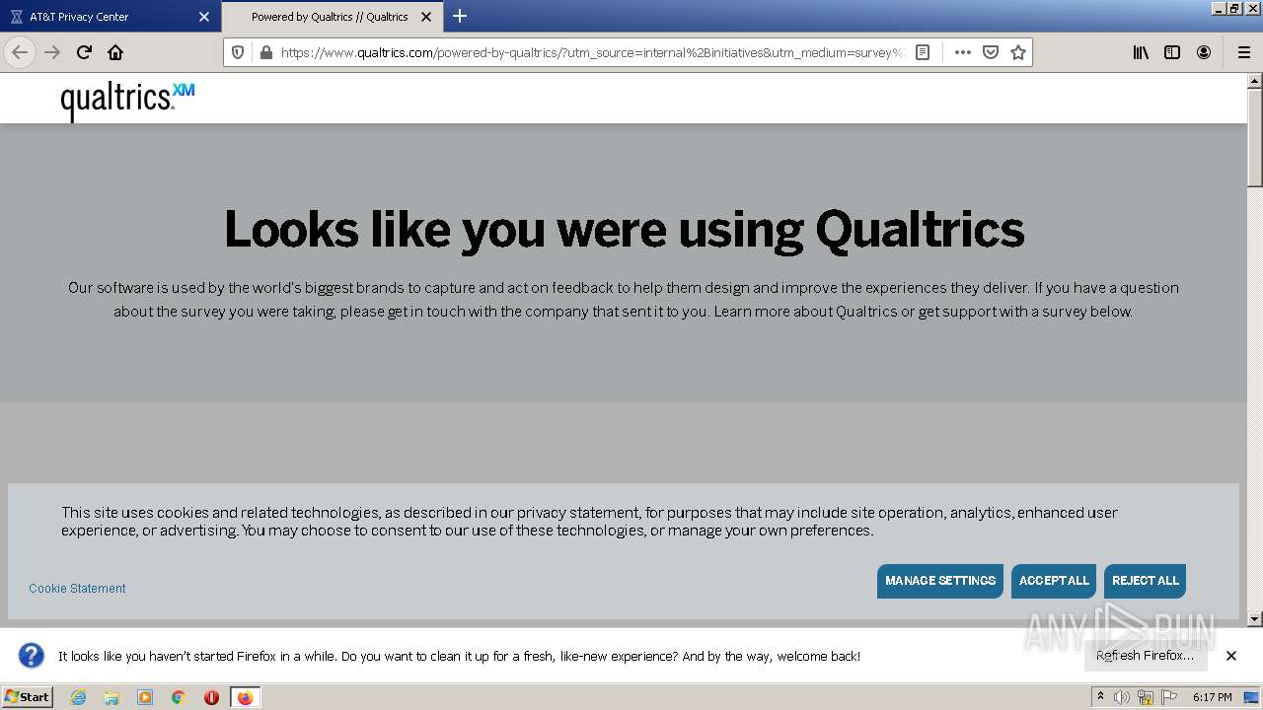1263x710 pixels.
Task: Accept all cookies
Action: coord(1054,581)
